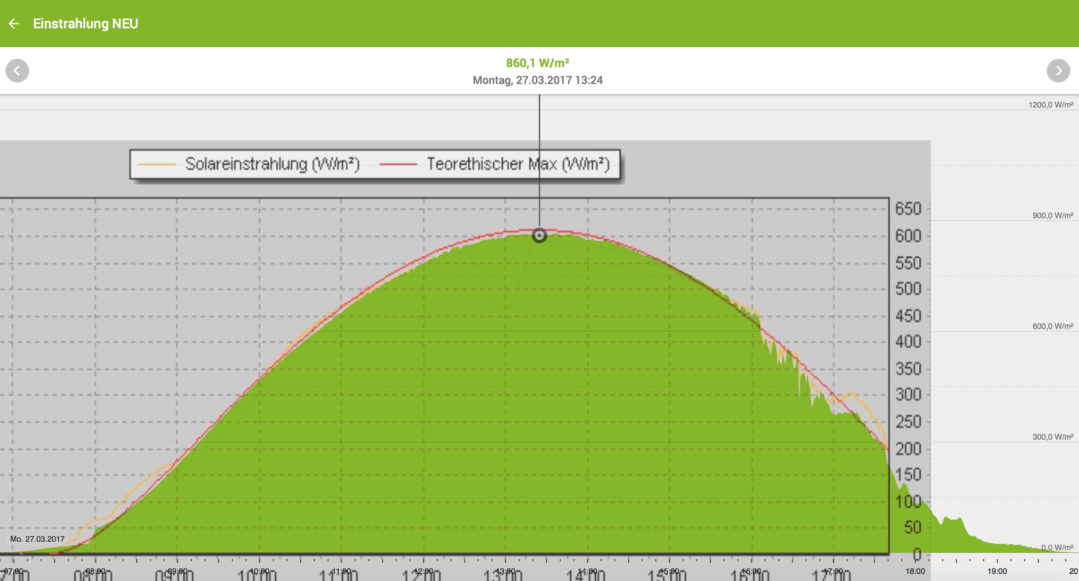This screenshot has width=1079, height=581.
Task: Click the date Montag, 27.03.2017 13:24
Action: click(538, 80)
